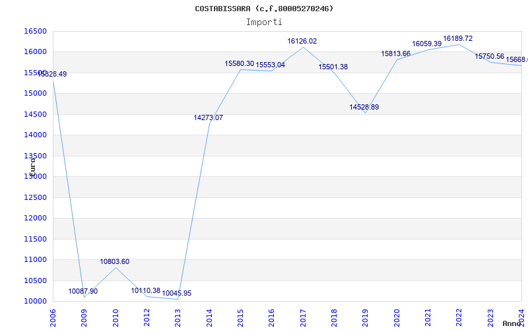
Task: Select data label 16189.72
Action: tap(457, 39)
